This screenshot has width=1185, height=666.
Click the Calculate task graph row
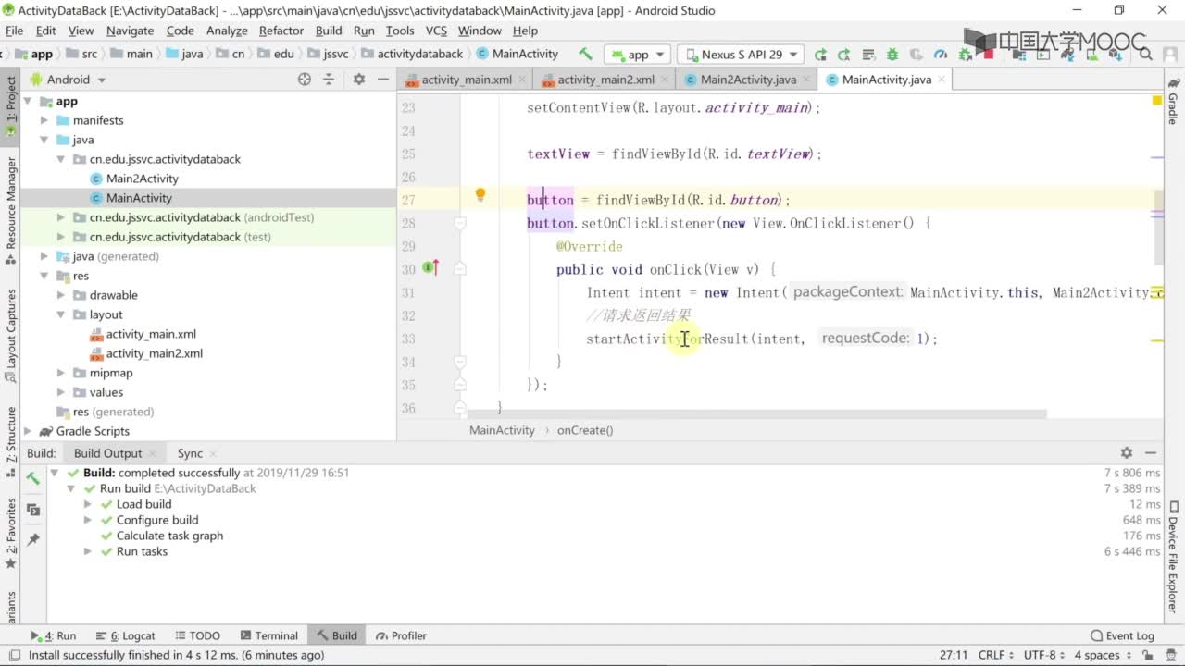pos(169,536)
